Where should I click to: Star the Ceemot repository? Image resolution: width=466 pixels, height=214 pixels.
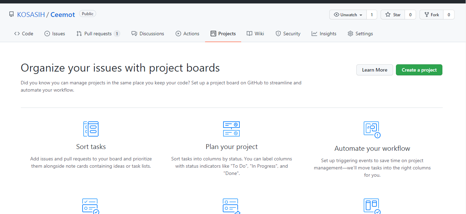click(393, 15)
